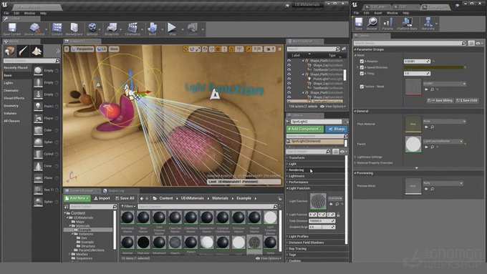
Task: Open Help menu in material instance window
Action: pos(405,13)
